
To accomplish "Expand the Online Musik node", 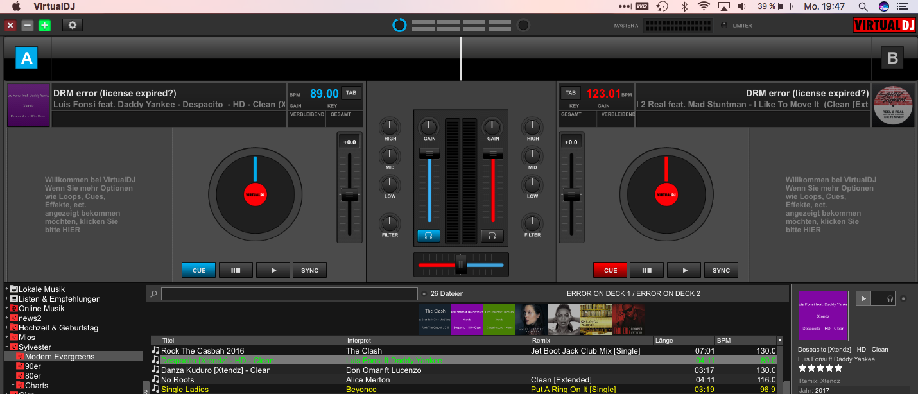I will click(x=6, y=309).
